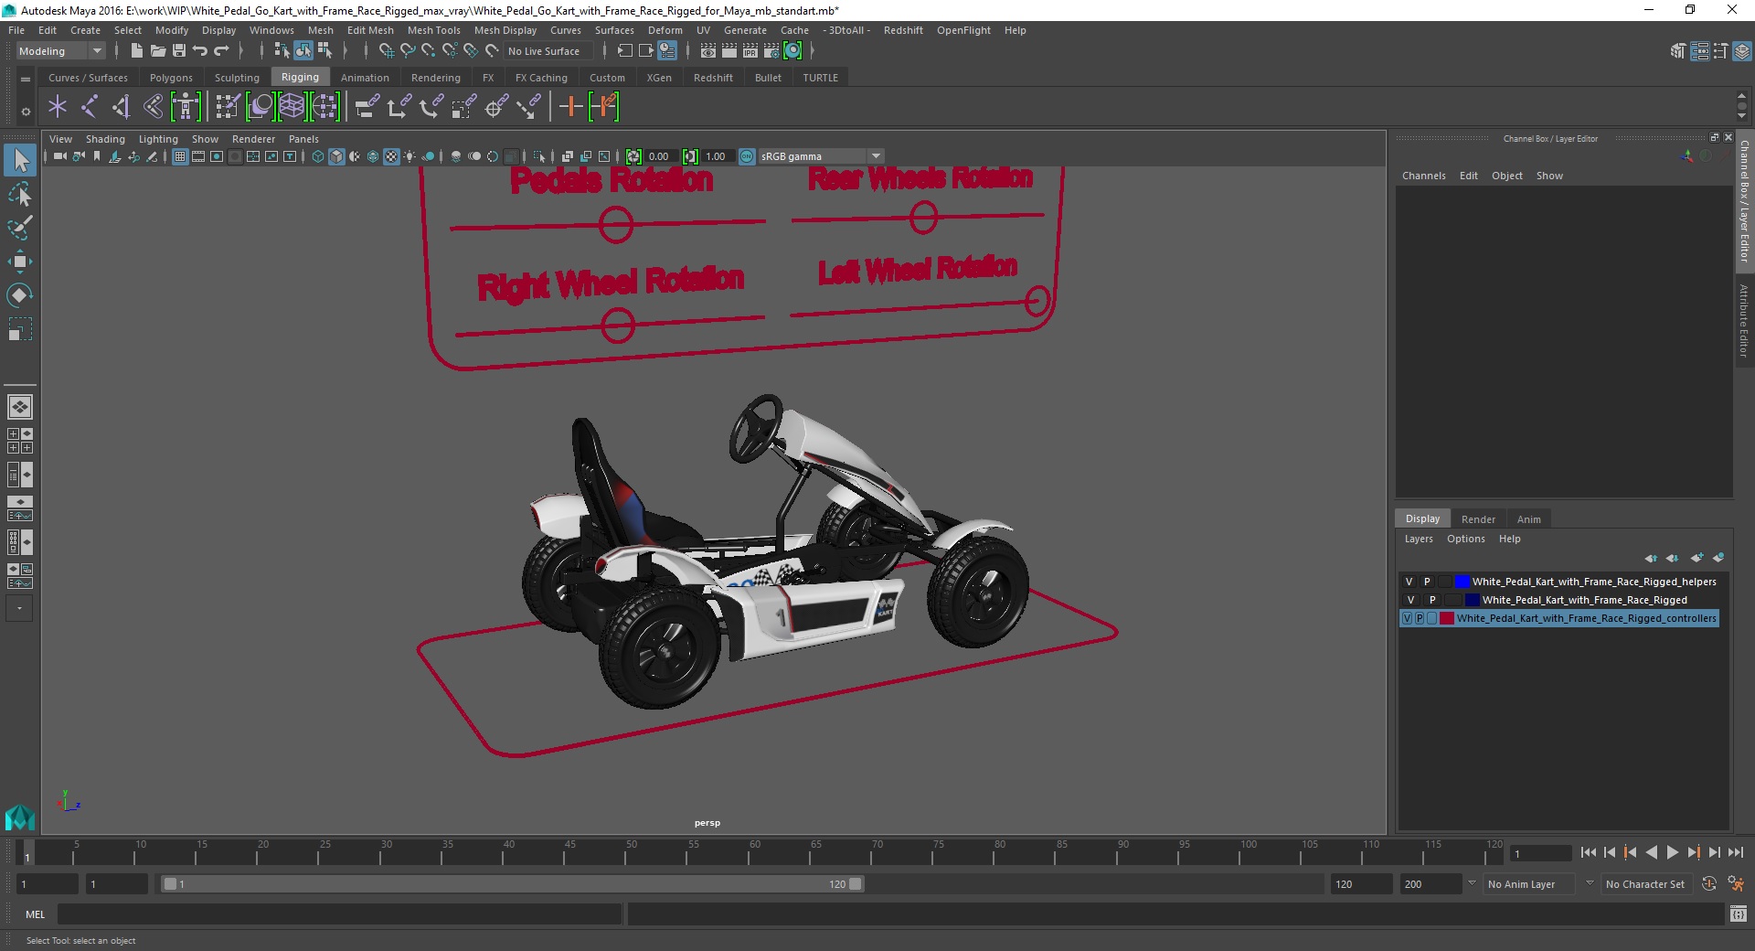Toggle visibility V of the controllers layer
This screenshot has height=951, width=1755.
coord(1407,618)
